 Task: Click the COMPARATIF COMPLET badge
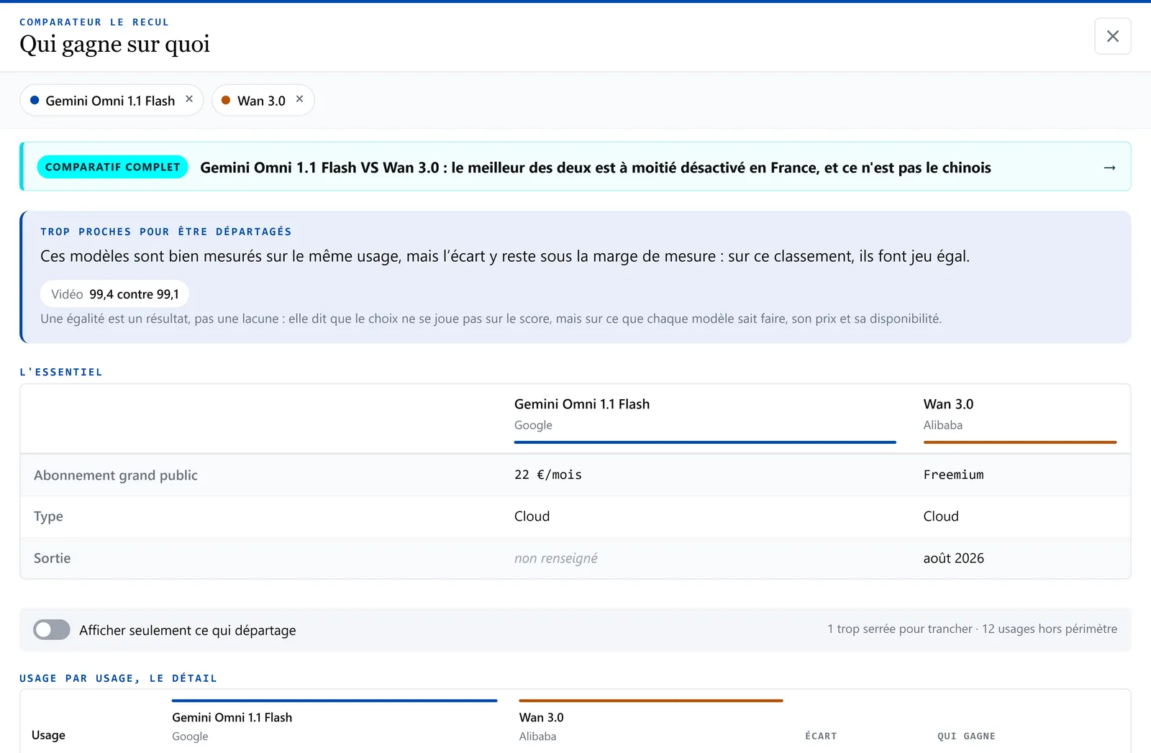tap(113, 167)
